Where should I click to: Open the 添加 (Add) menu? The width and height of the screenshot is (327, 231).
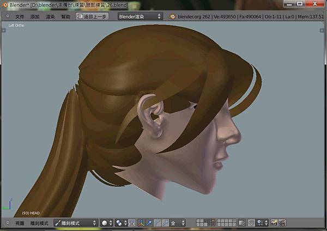(x=35, y=16)
